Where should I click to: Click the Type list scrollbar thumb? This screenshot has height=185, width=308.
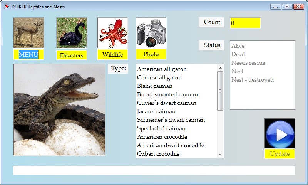(220, 91)
